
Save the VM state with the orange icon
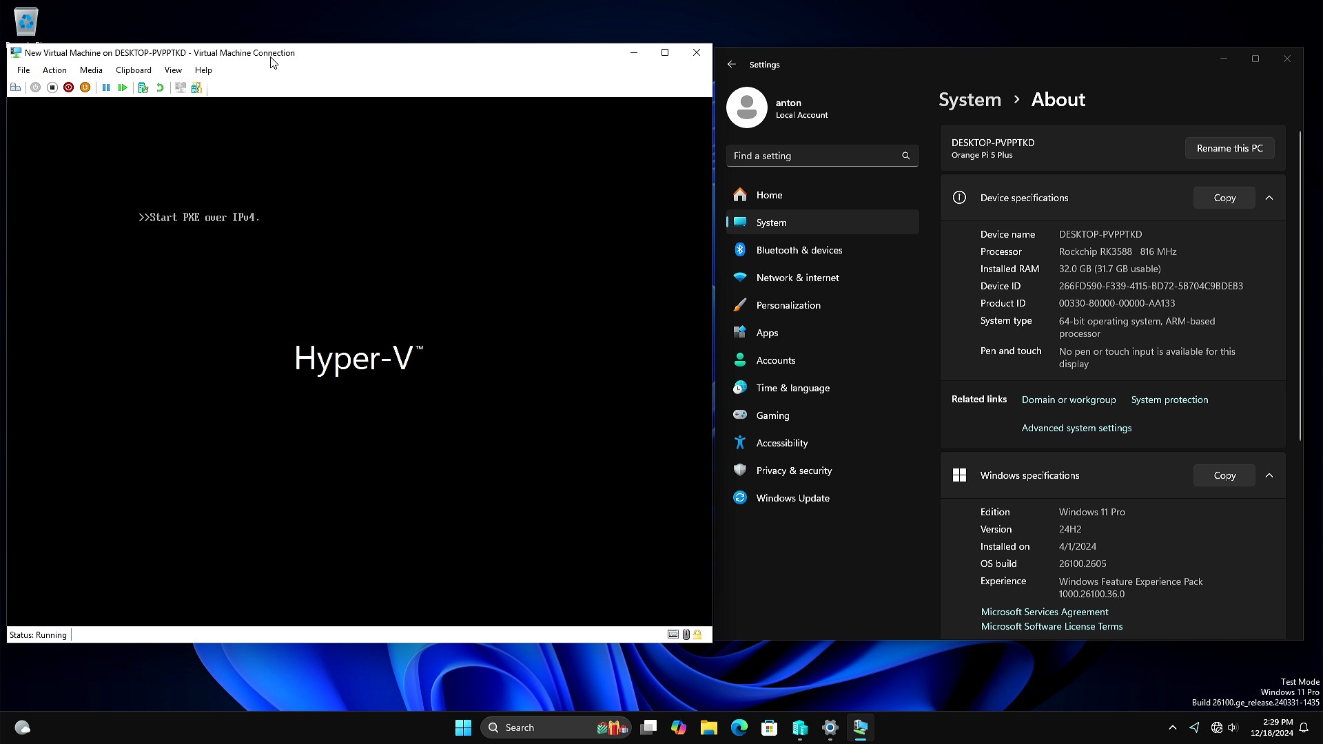tap(85, 87)
